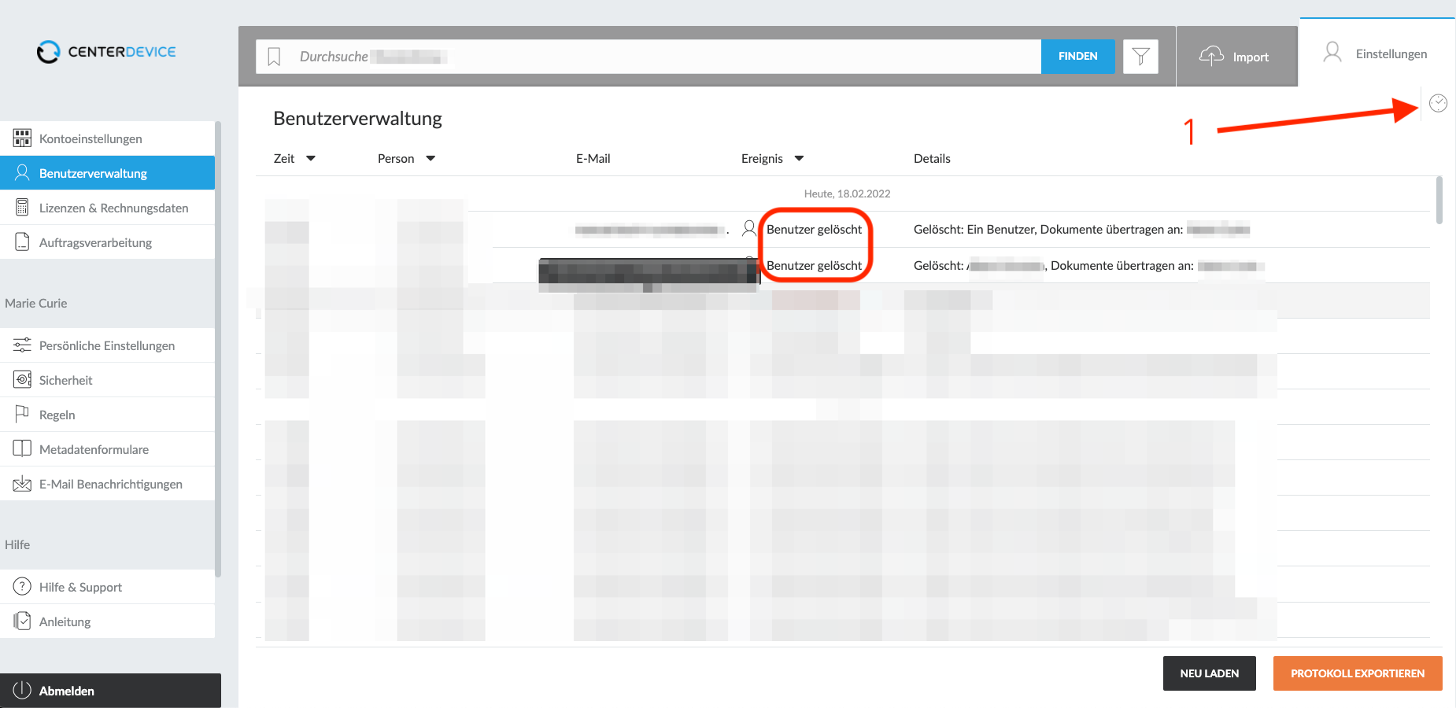This screenshot has width=1456, height=708.
Task: Click the E-Mail Benachrichtigungen envelope icon
Action: 22,484
